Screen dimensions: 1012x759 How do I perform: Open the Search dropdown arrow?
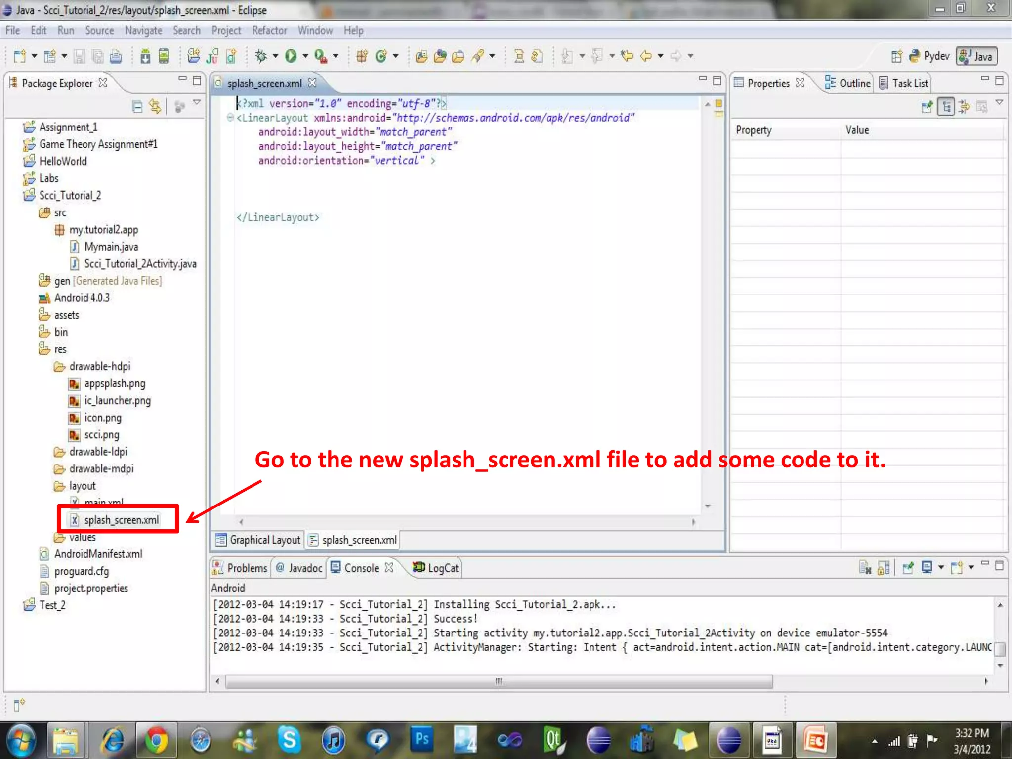tap(492, 56)
